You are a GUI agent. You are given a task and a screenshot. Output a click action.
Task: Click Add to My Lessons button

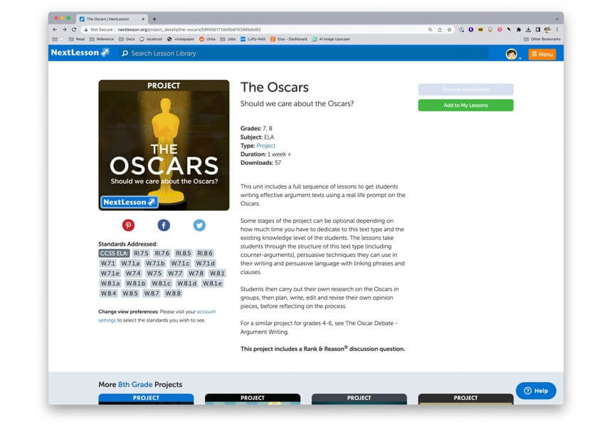[465, 105]
